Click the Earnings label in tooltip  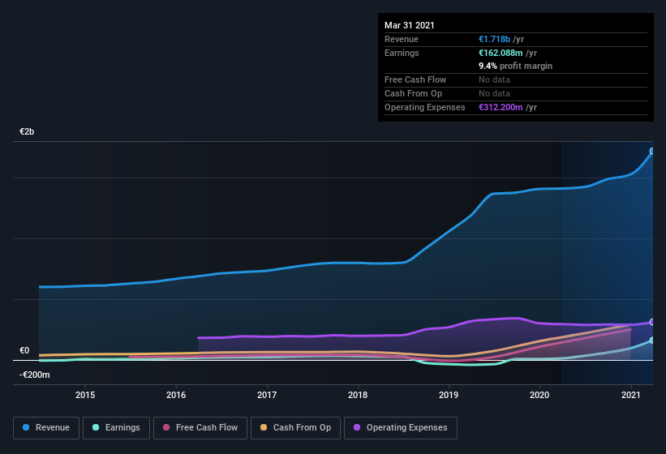click(402, 53)
